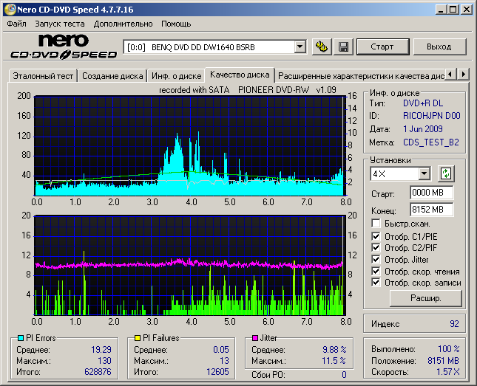Screen dimensions: 477x386
Task: Click the Nero disc icon in title bar
Action: [10, 10]
